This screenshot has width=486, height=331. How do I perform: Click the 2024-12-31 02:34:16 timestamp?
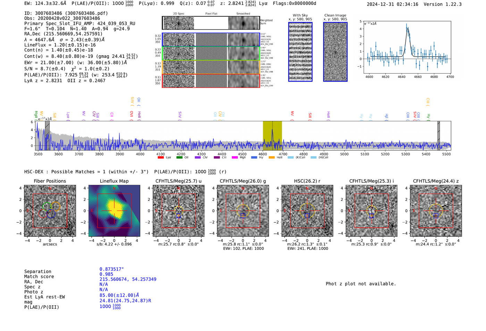393,4
